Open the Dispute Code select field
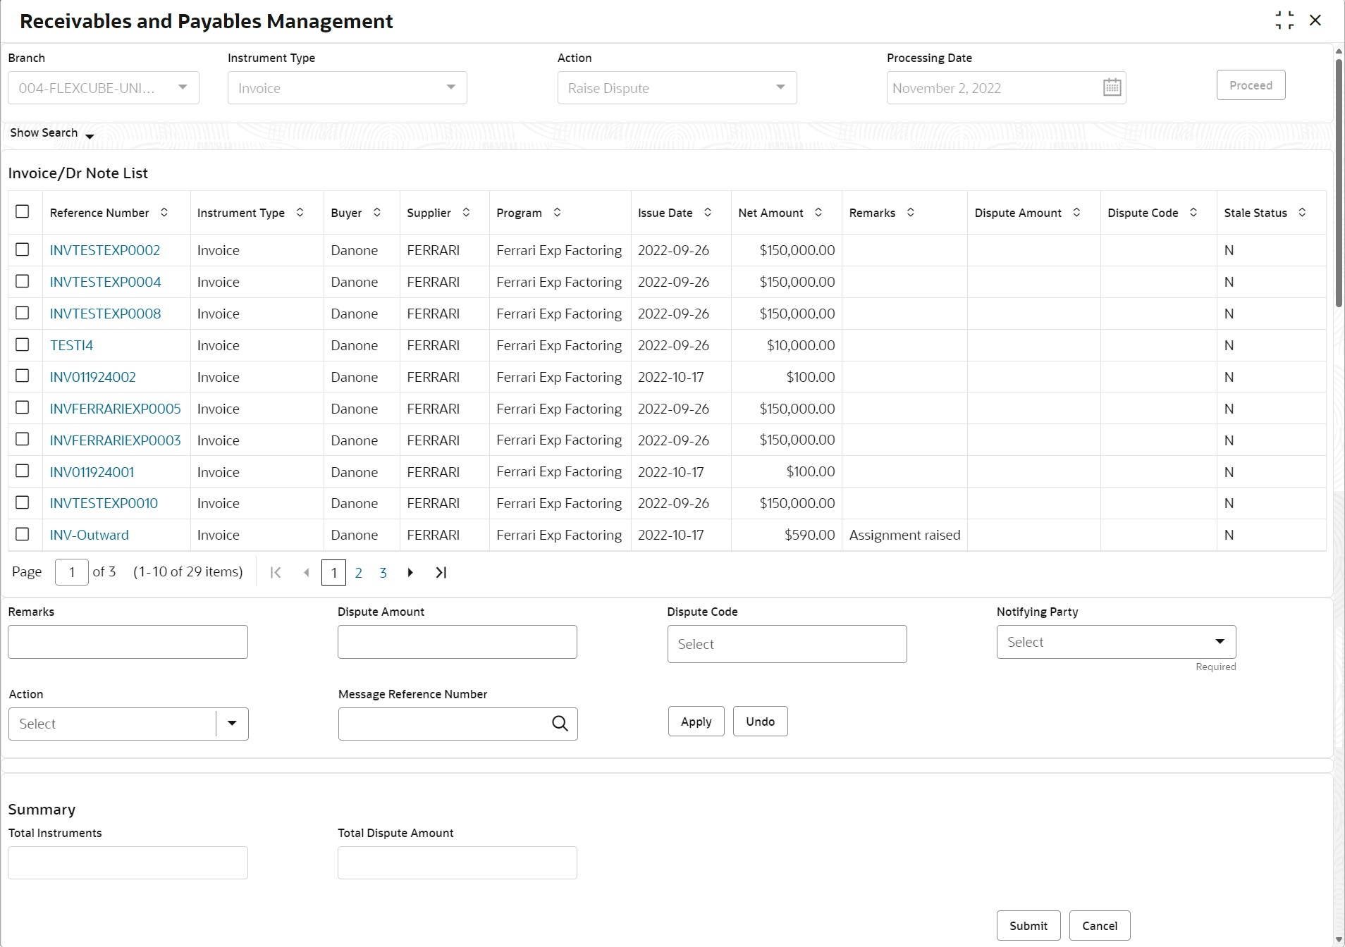The image size is (1345, 947). (787, 644)
